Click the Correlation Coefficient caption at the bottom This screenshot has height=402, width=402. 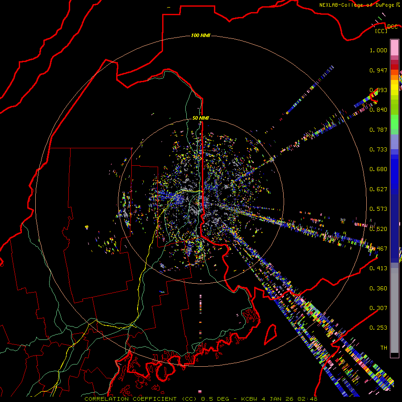pos(201,399)
